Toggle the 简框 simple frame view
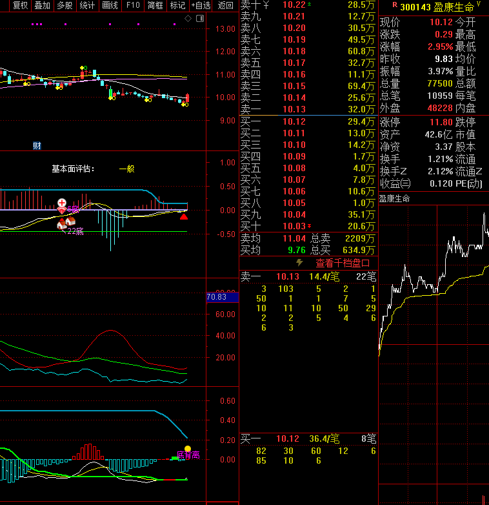489x505 pixels. tap(155, 6)
